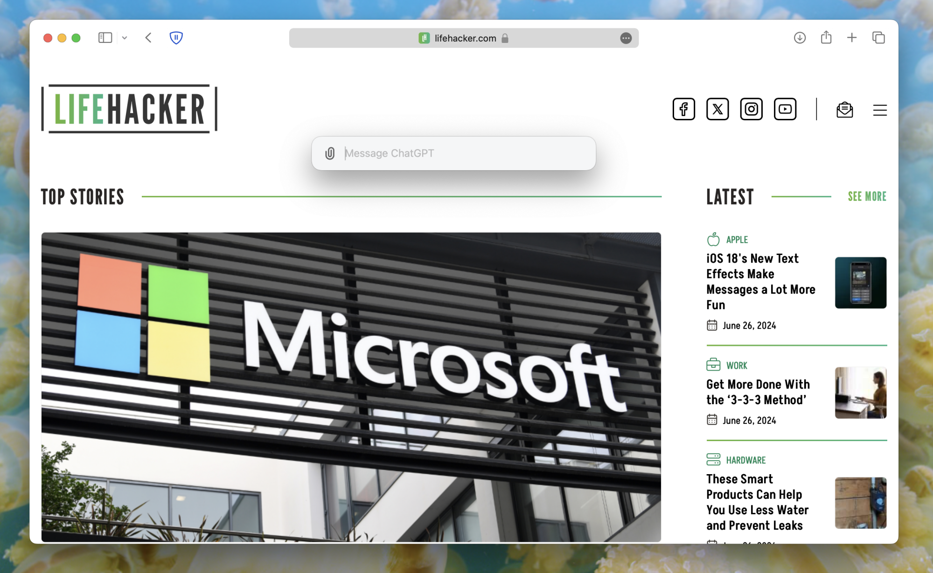Click the Facebook icon
933x573 pixels.
pyautogui.click(x=682, y=109)
